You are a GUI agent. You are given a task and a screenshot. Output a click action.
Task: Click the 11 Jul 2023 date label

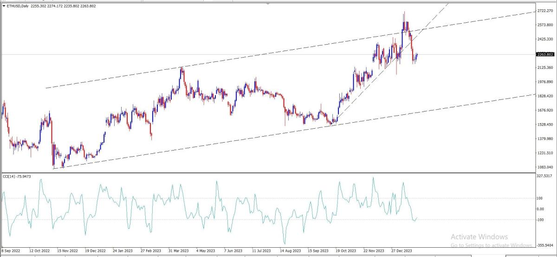tap(262, 251)
